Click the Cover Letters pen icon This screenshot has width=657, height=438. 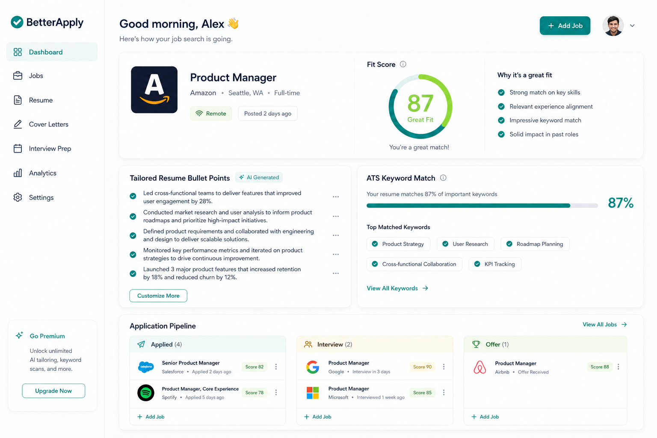[x=18, y=124]
